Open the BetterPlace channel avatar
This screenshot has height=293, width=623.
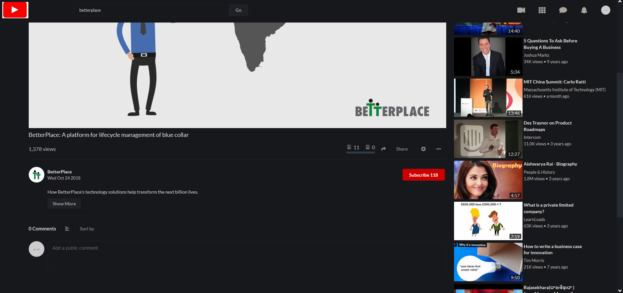point(37,175)
